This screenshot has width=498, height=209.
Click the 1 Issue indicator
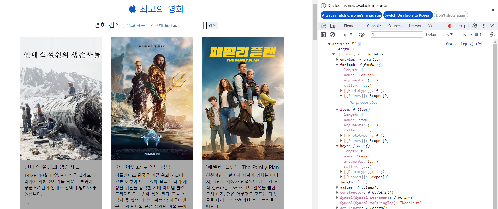pyautogui.click(x=471, y=34)
